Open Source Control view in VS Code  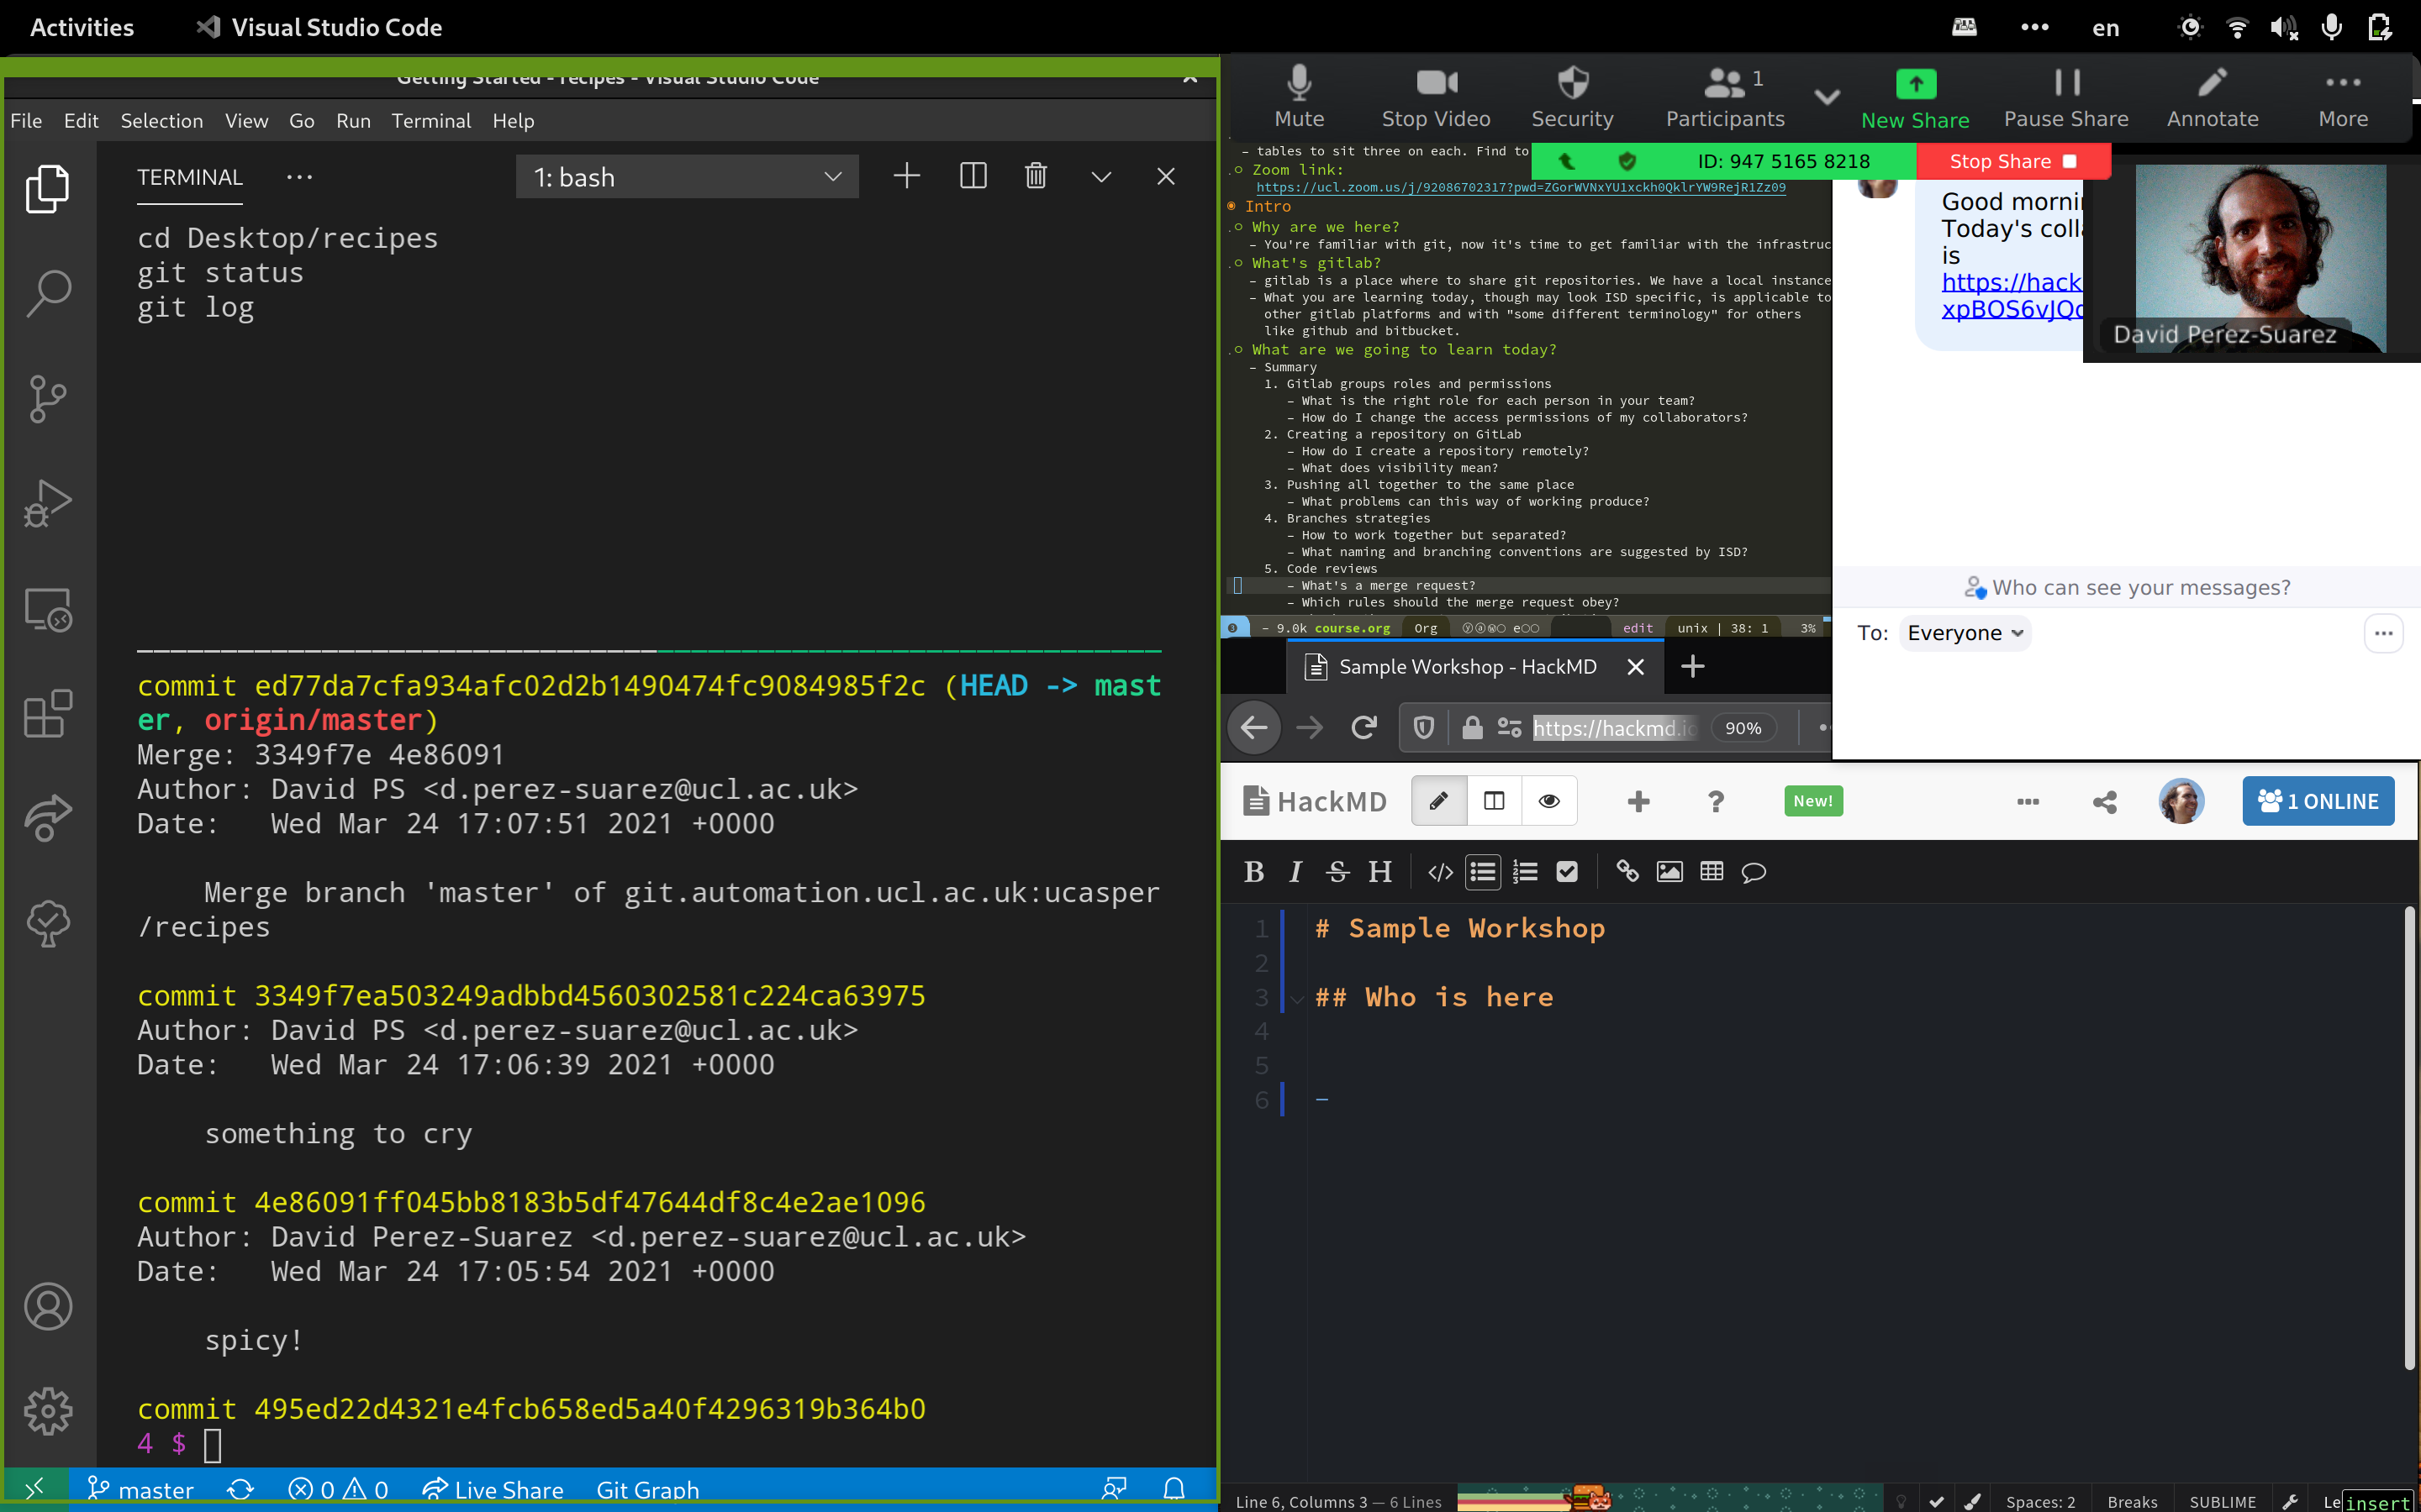coord(47,399)
